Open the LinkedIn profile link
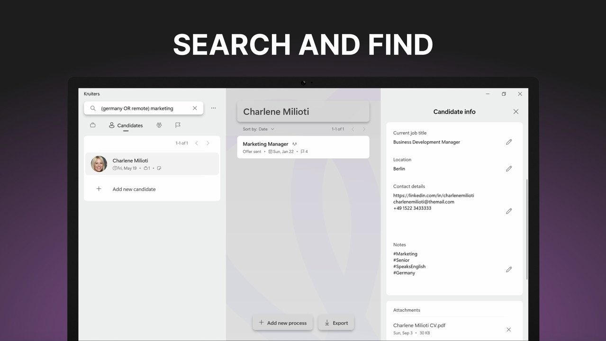 click(434, 195)
